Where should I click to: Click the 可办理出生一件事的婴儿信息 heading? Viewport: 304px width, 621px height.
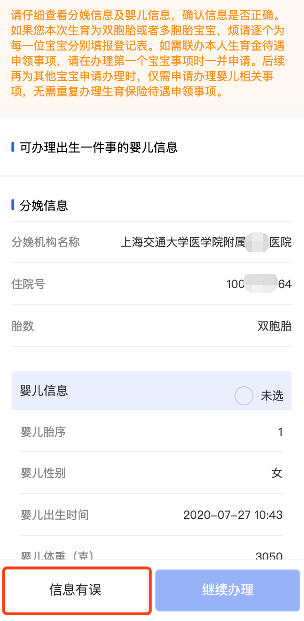point(99,147)
